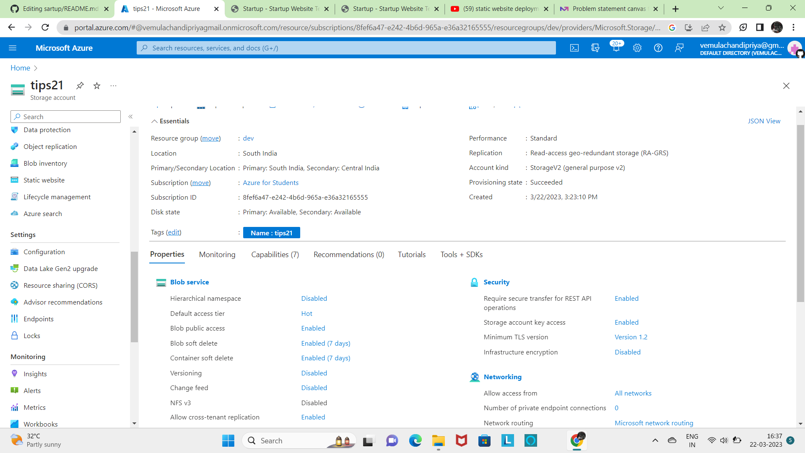Click the search resources input field
805x453 pixels.
point(346,48)
